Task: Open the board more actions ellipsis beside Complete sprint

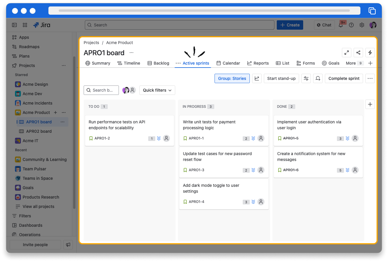Action: click(x=370, y=78)
